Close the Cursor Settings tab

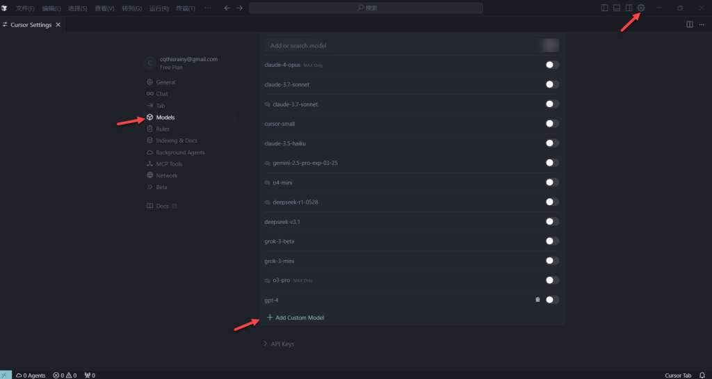click(58, 24)
